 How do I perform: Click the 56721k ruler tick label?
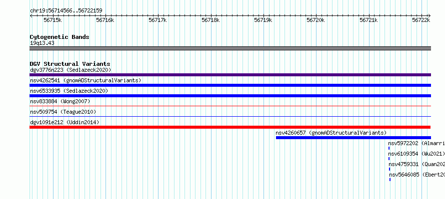click(x=368, y=20)
